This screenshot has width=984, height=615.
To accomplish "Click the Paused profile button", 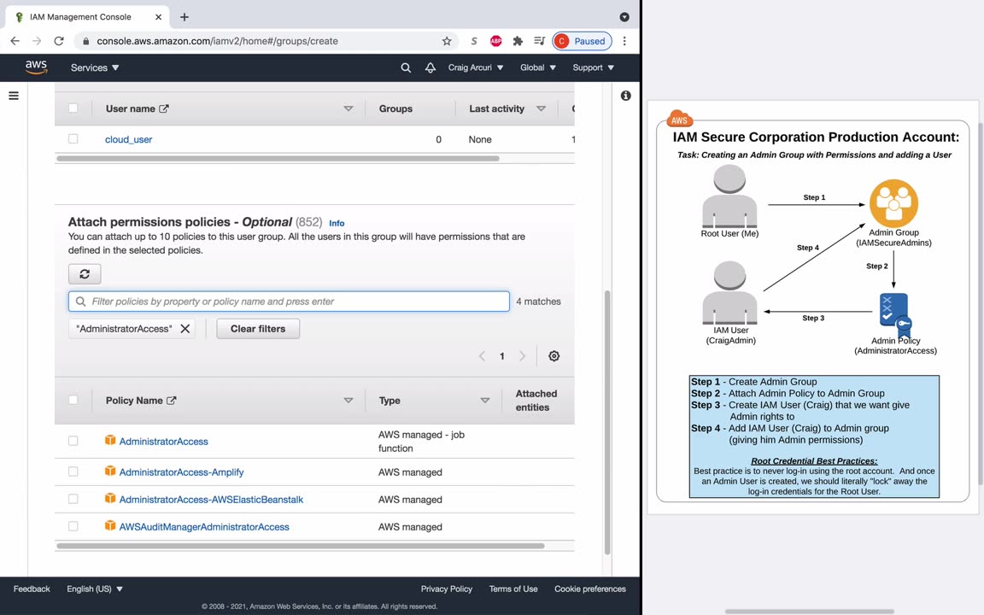I will point(583,41).
